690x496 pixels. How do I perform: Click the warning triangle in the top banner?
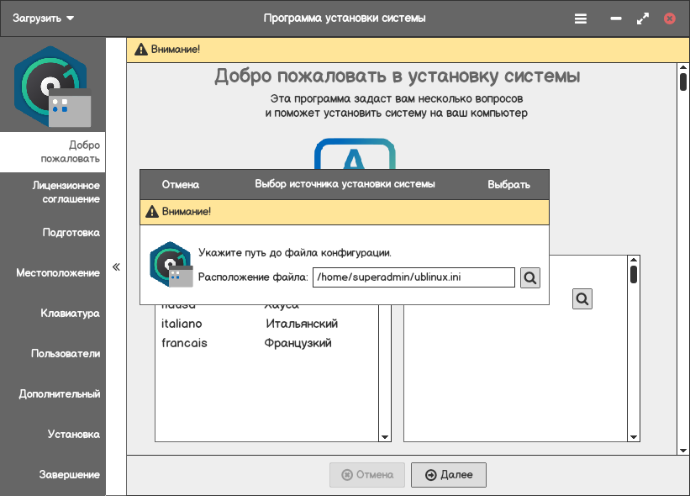(x=140, y=50)
